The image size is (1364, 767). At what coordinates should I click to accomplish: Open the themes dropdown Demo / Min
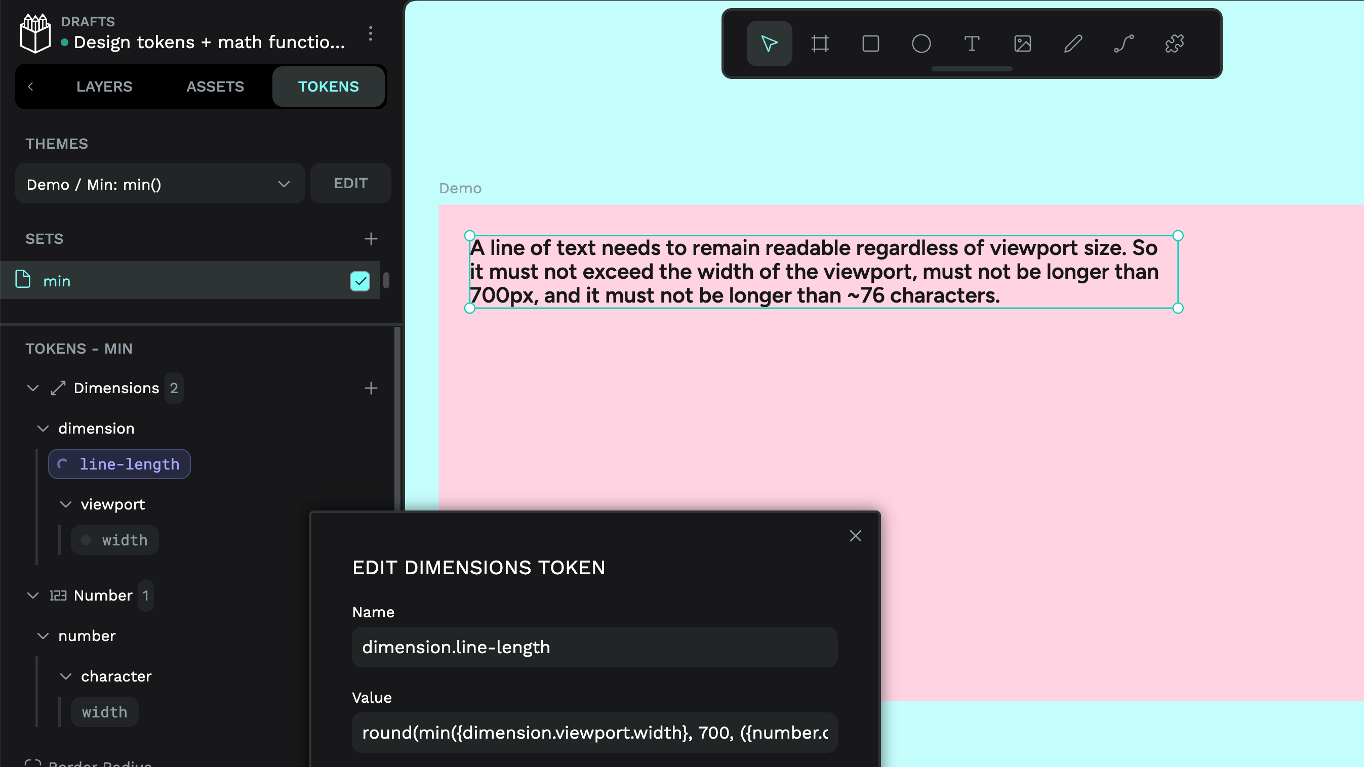pyautogui.click(x=159, y=184)
